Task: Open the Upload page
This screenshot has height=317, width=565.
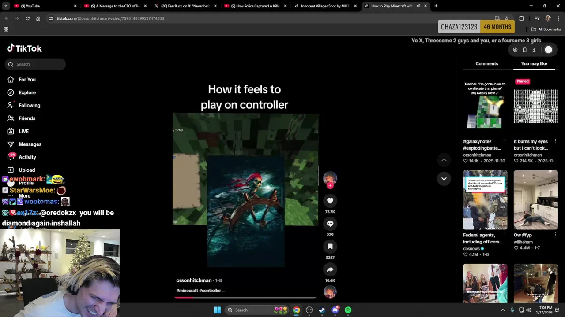Action: tap(26, 170)
